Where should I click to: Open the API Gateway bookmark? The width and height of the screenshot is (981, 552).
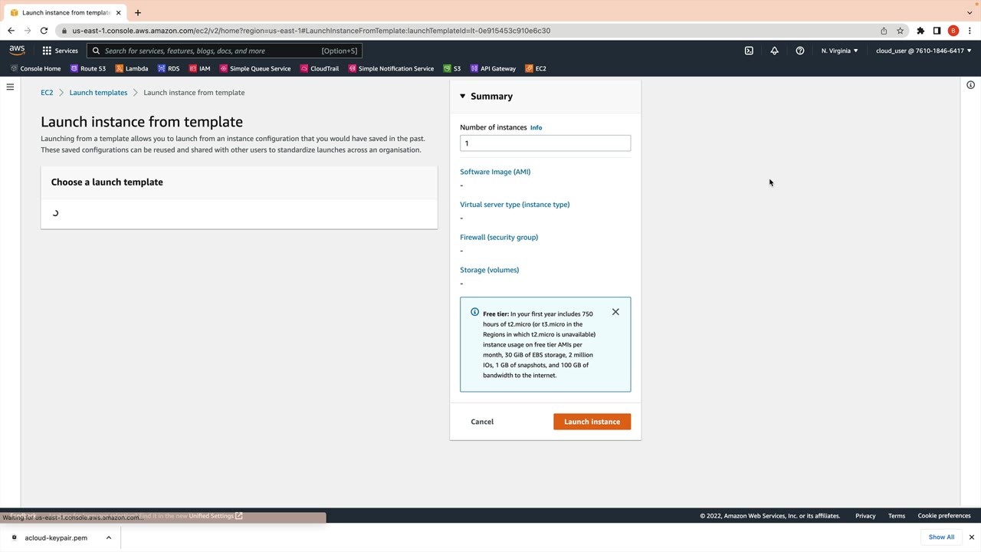tap(493, 68)
